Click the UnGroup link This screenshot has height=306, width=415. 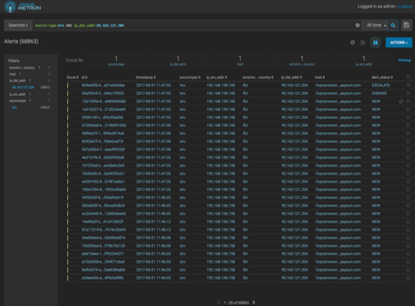[403, 61]
